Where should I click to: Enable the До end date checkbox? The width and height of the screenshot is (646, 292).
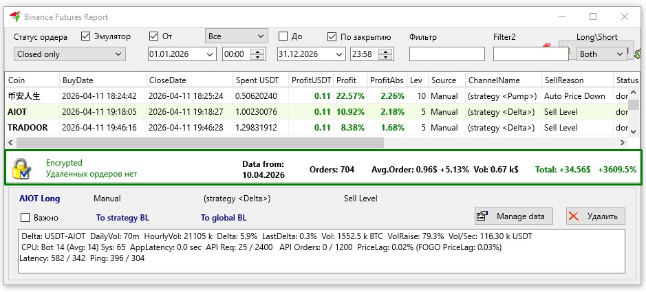coord(283,36)
